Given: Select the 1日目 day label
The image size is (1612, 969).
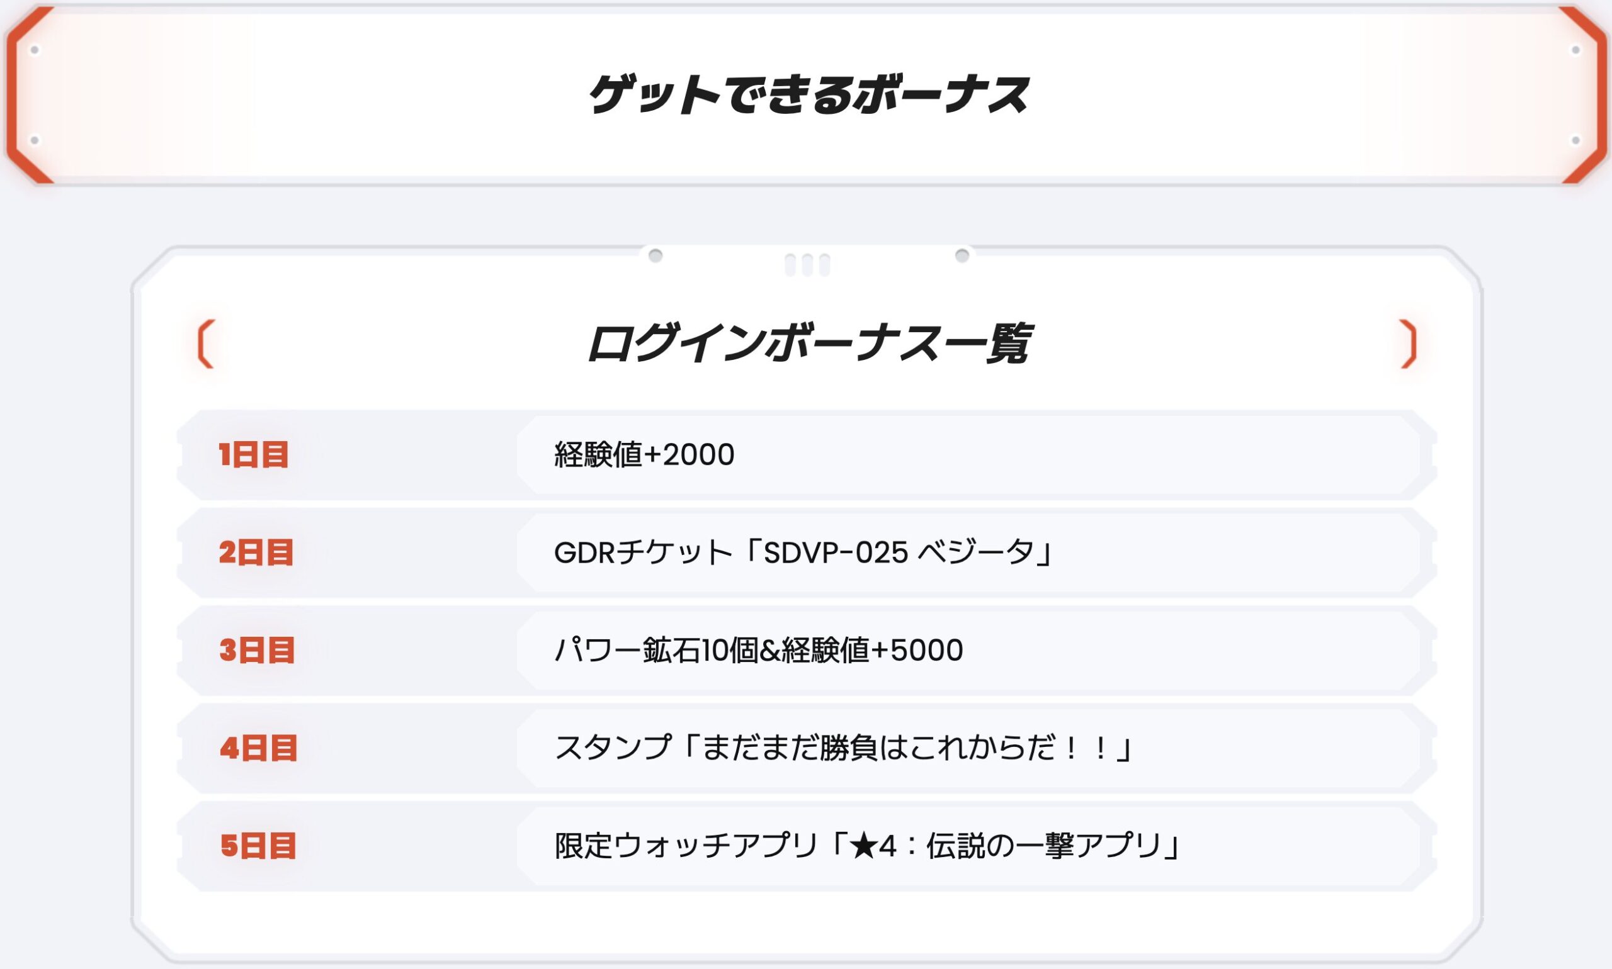Looking at the screenshot, I should coord(254,455).
